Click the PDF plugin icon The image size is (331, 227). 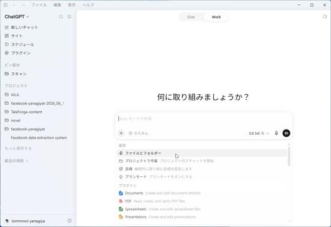121,201
